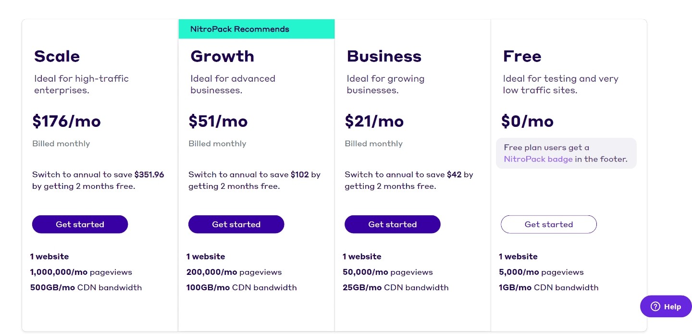The image size is (692, 334).
Task: Select the Free plan heading
Action: 522,56
